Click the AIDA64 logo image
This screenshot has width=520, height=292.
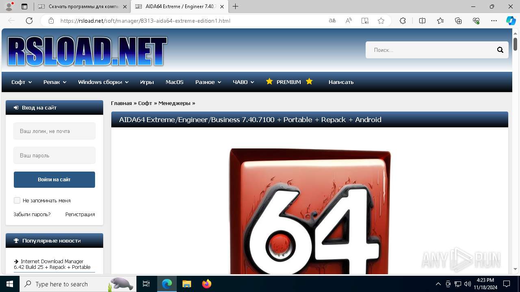(x=310, y=211)
